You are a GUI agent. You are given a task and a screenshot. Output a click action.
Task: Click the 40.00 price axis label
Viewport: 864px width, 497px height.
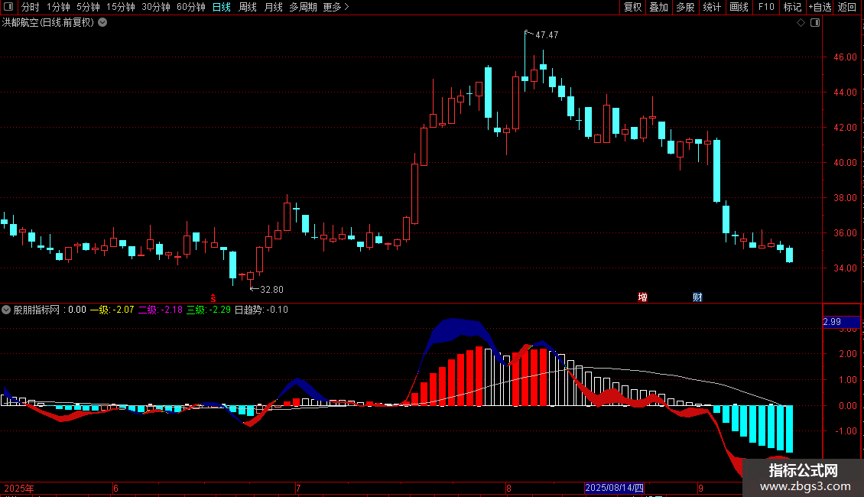pyautogui.click(x=845, y=163)
